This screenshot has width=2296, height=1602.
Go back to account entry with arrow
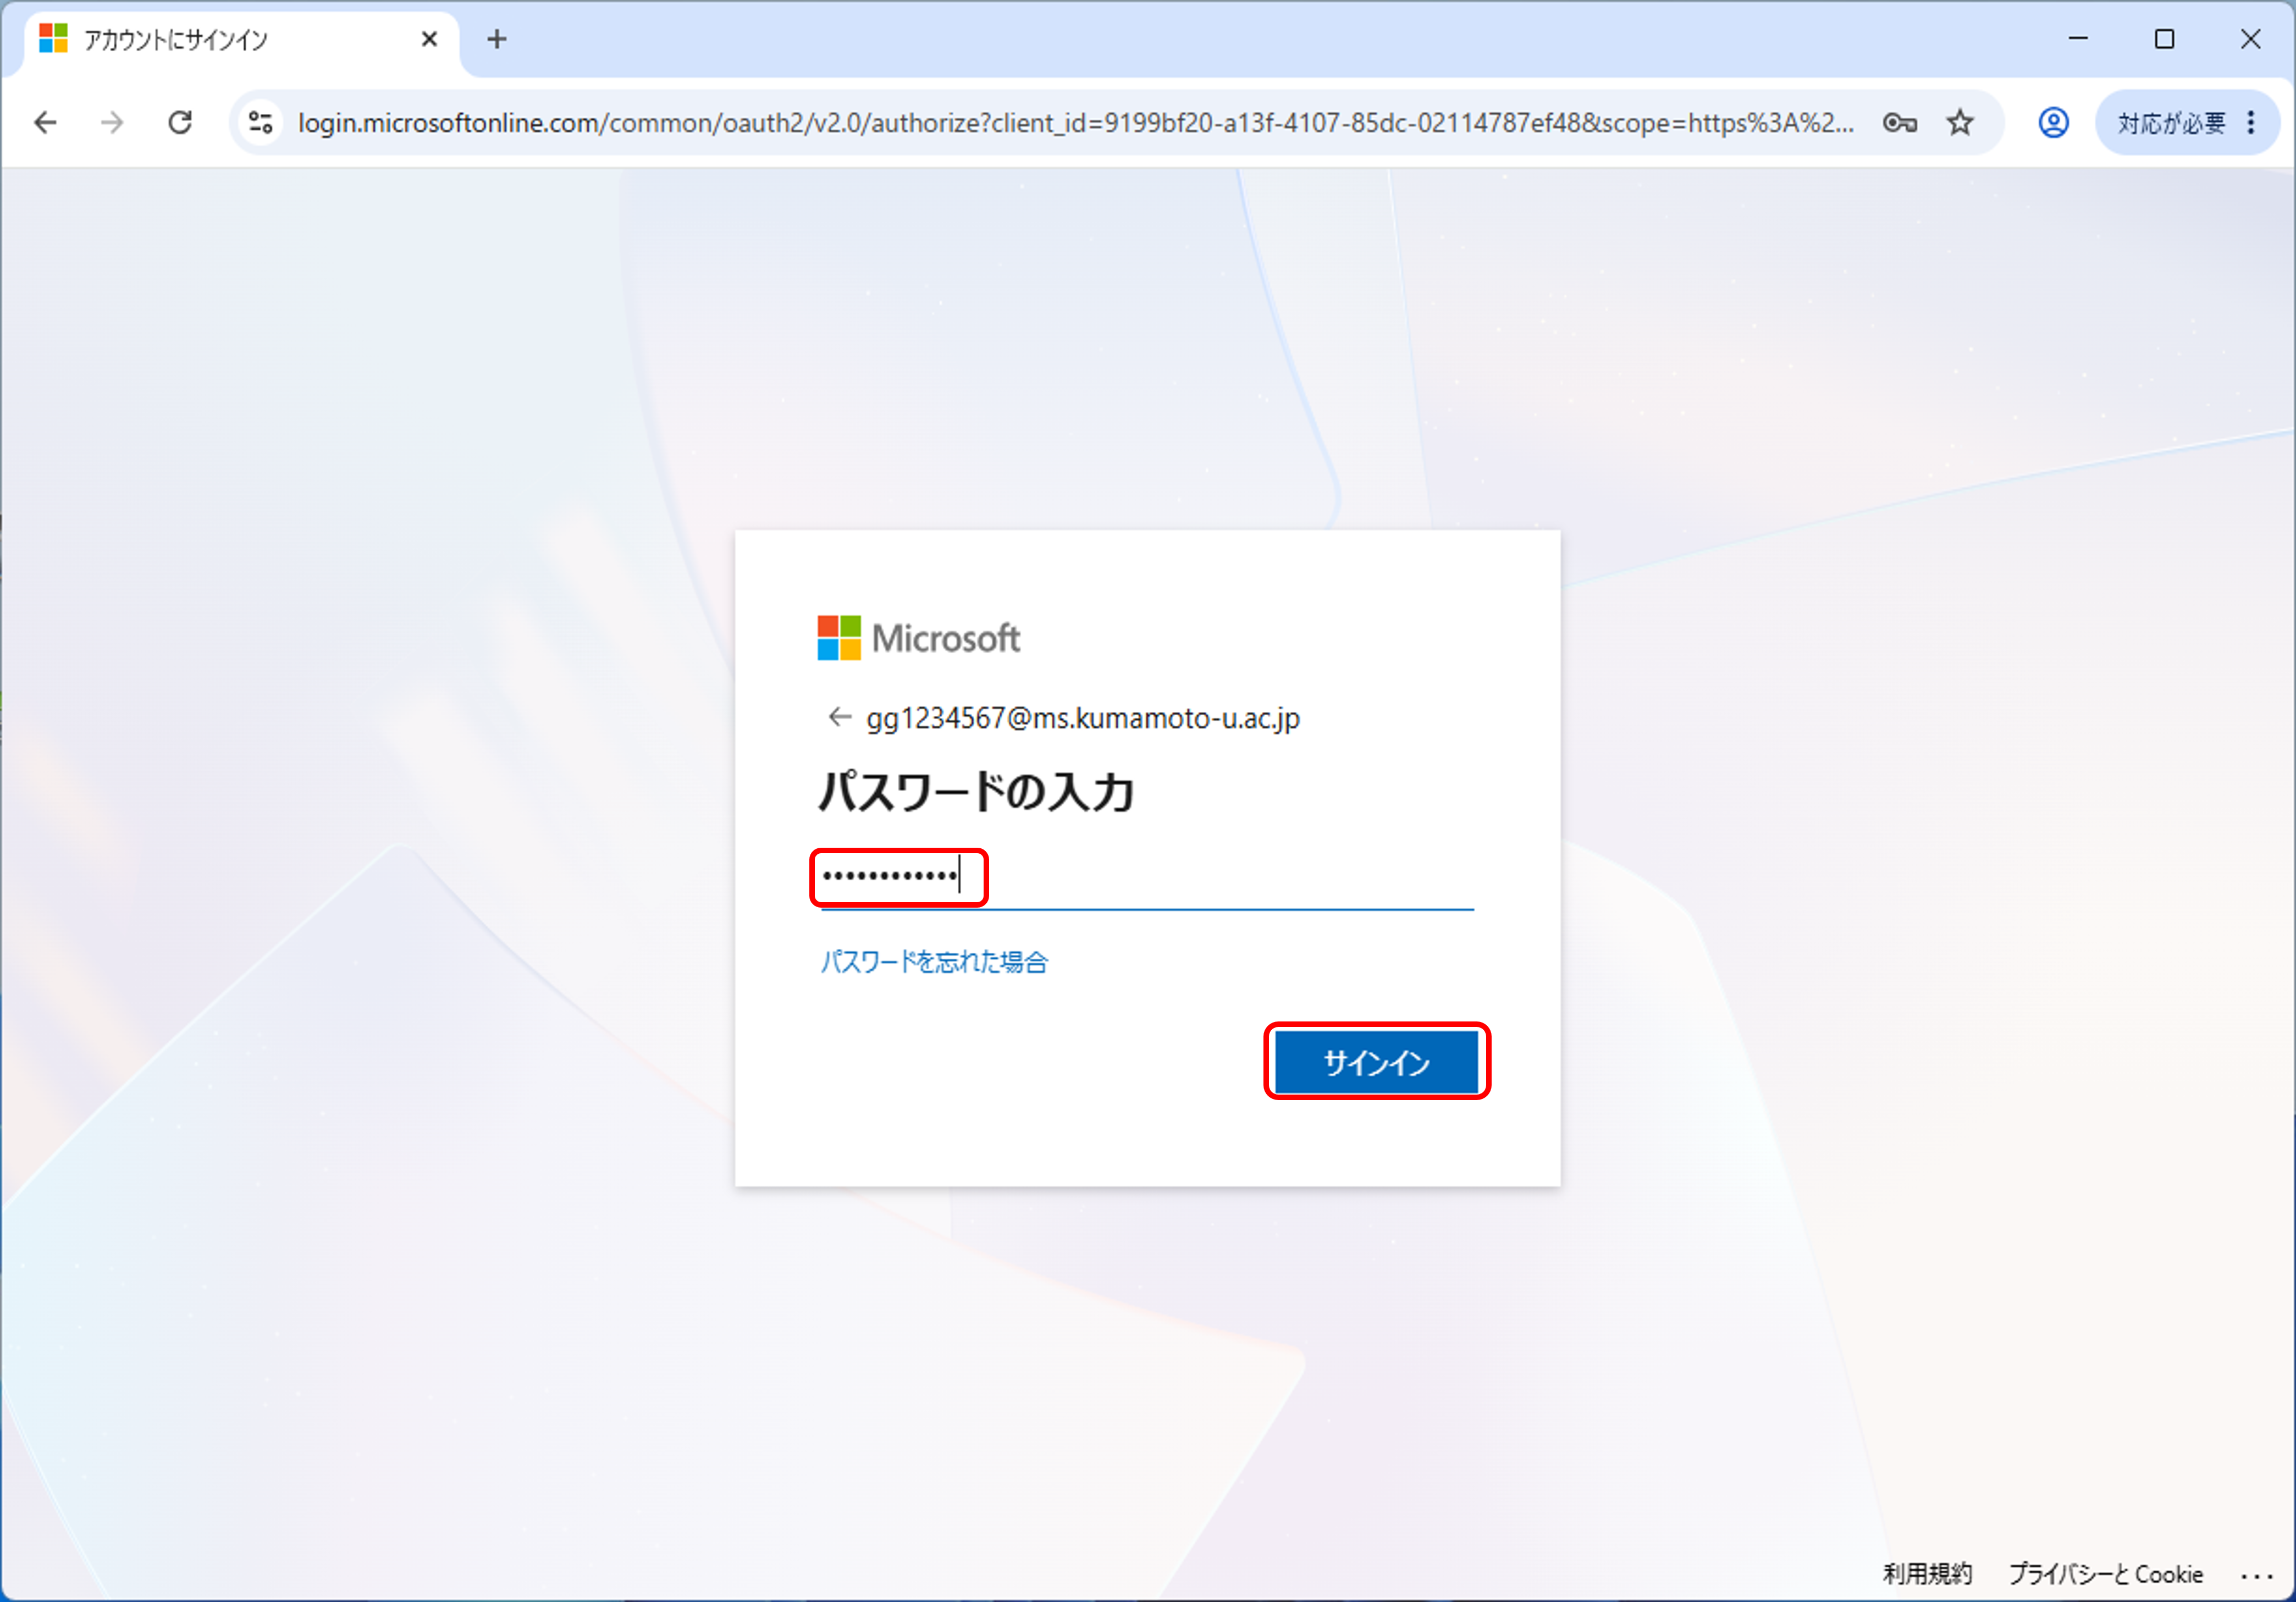839,717
